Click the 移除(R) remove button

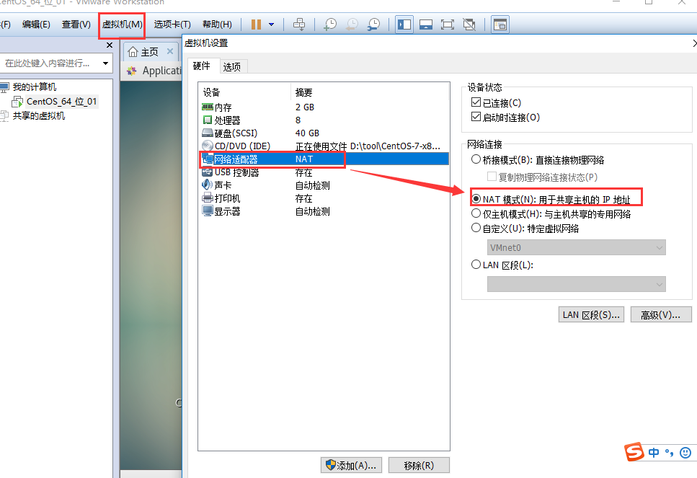419,465
